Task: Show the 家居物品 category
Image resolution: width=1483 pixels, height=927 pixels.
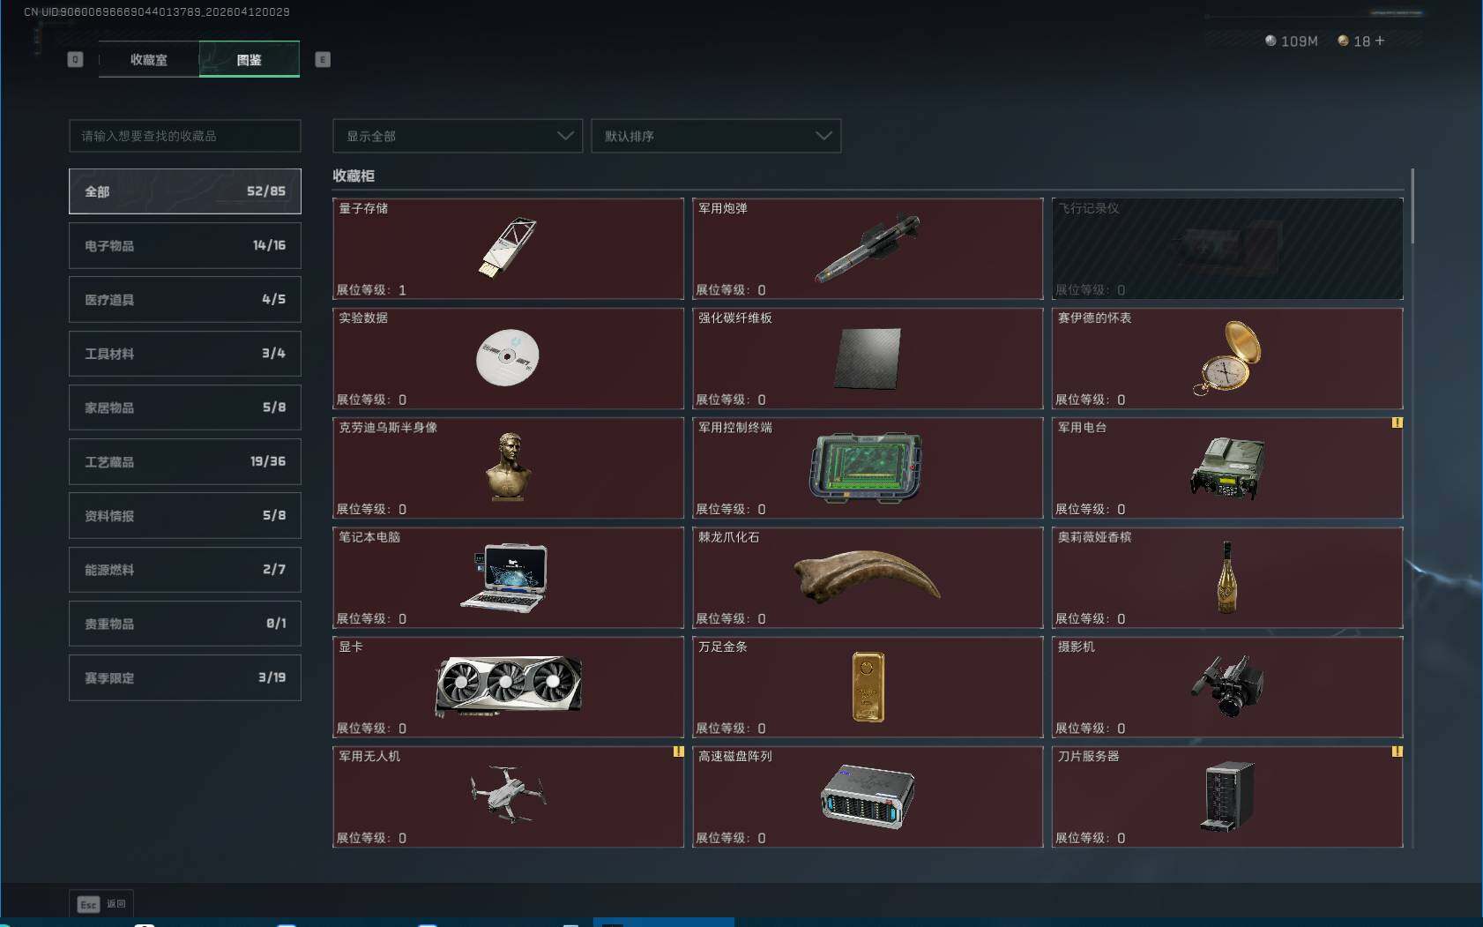Action: 185,407
